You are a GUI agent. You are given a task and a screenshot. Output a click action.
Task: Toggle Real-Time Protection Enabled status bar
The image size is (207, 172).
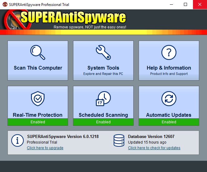pyautogui.click(x=38, y=122)
